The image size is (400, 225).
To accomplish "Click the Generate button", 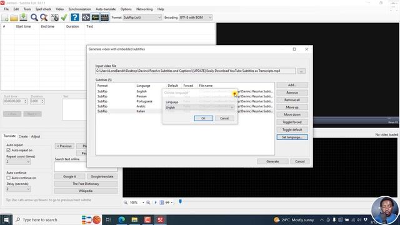I will (x=272, y=161).
